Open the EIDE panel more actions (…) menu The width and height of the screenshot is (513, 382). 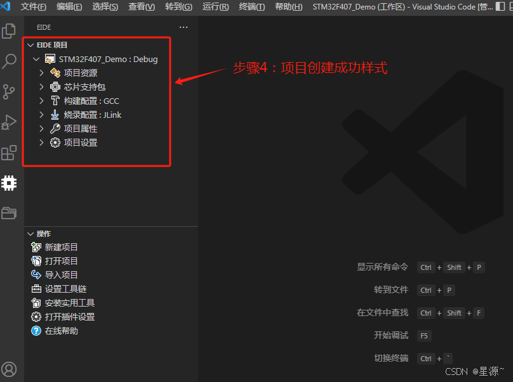pyautogui.click(x=183, y=27)
